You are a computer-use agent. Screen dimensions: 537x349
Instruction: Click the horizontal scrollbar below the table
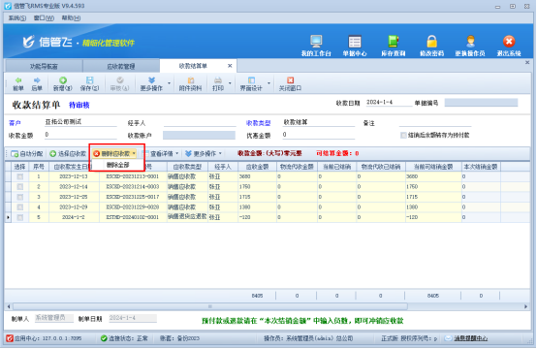[x=209, y=306]
